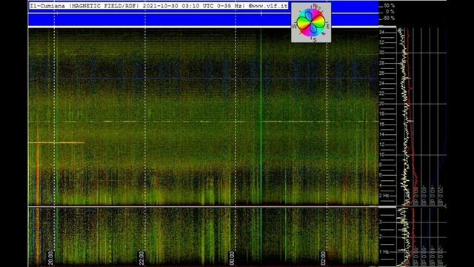Click the 16 frequency axis label

click(382, 124)
